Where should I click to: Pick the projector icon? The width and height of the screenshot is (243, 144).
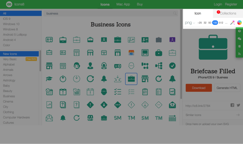[x=118, y=66]
